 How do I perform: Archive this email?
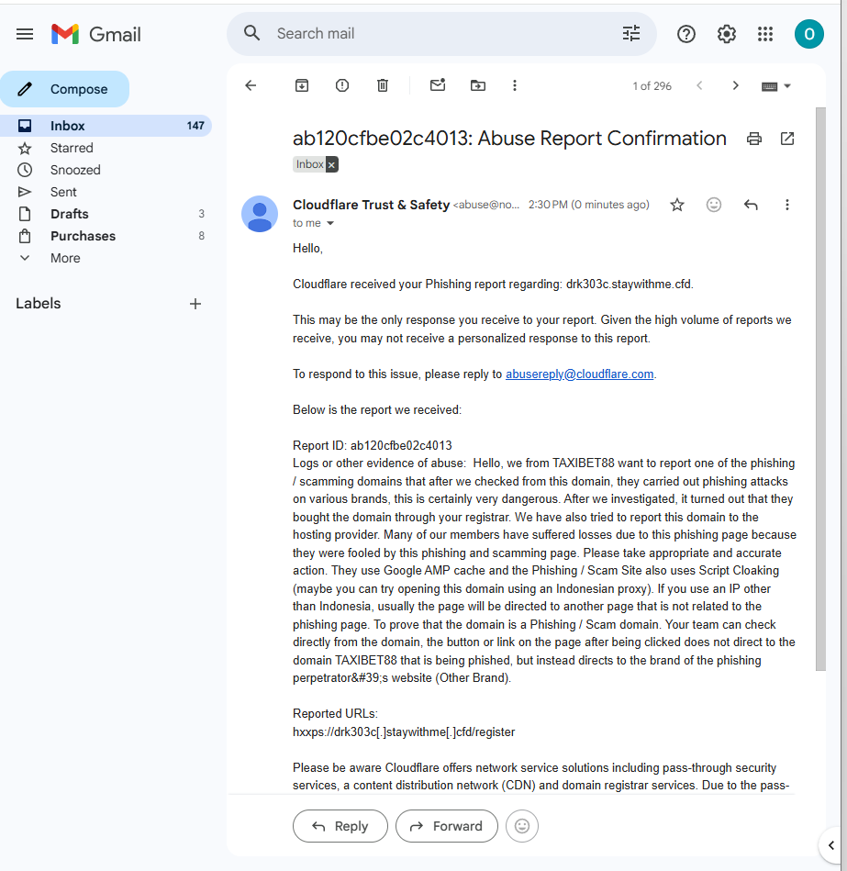click(x=302, y=85)
